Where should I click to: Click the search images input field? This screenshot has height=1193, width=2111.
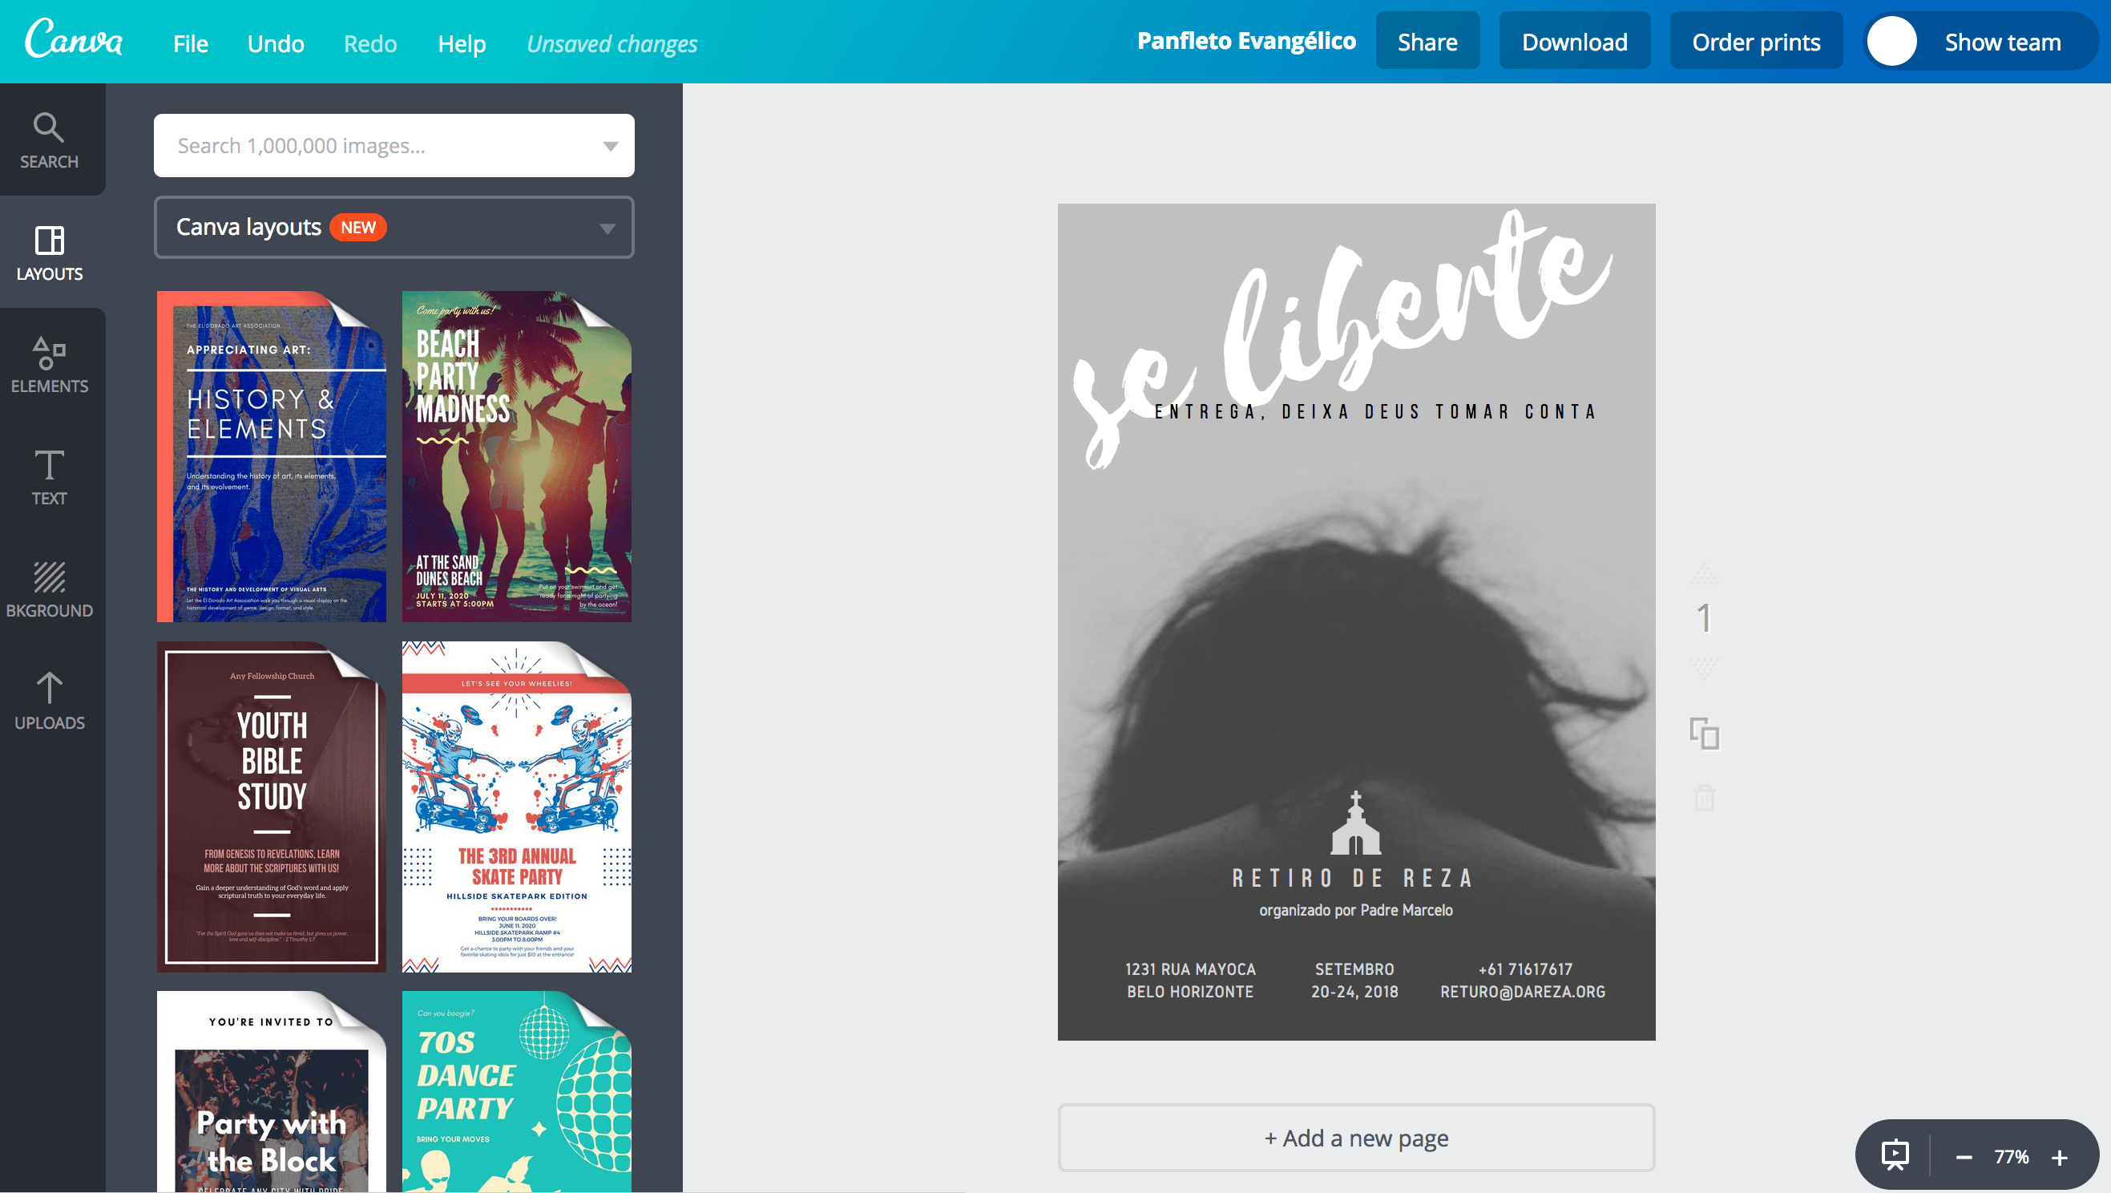(x=394, y=146)
